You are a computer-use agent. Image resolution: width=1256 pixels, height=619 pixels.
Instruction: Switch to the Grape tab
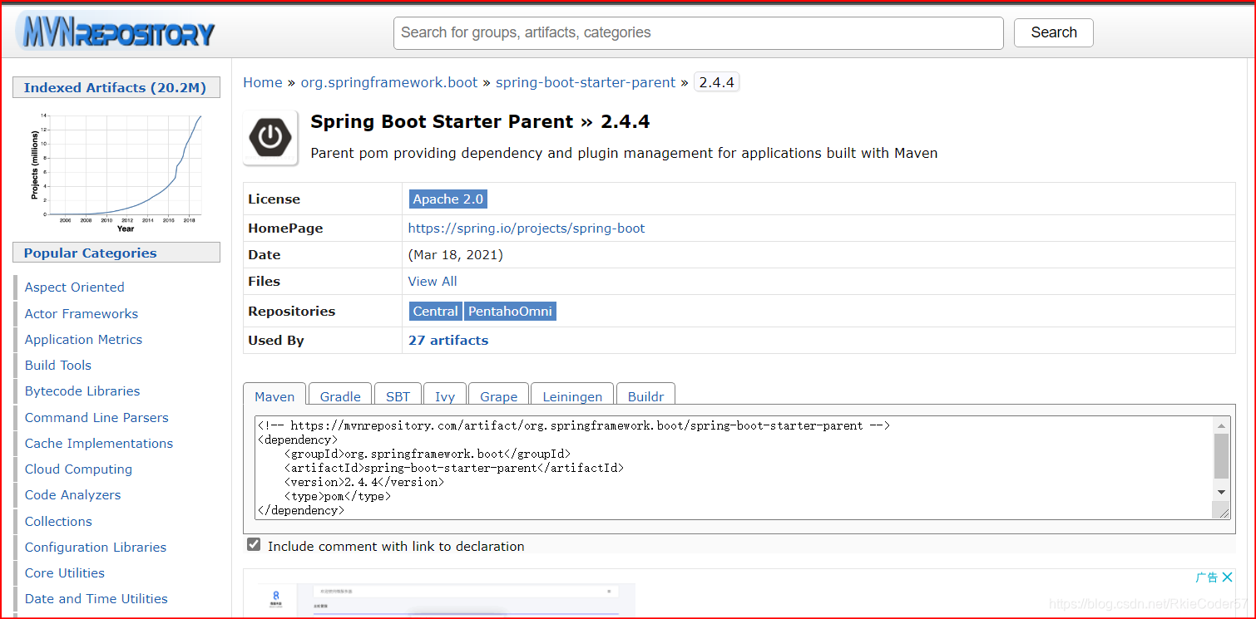[499, 395]
